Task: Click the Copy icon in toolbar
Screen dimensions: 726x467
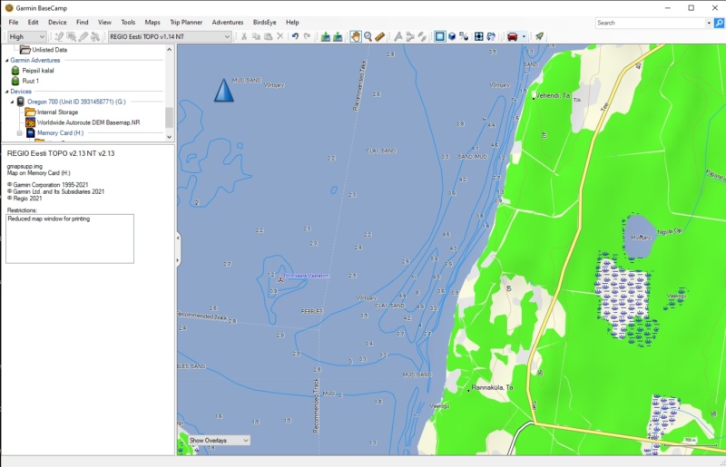Action: (x=256, y=36)
